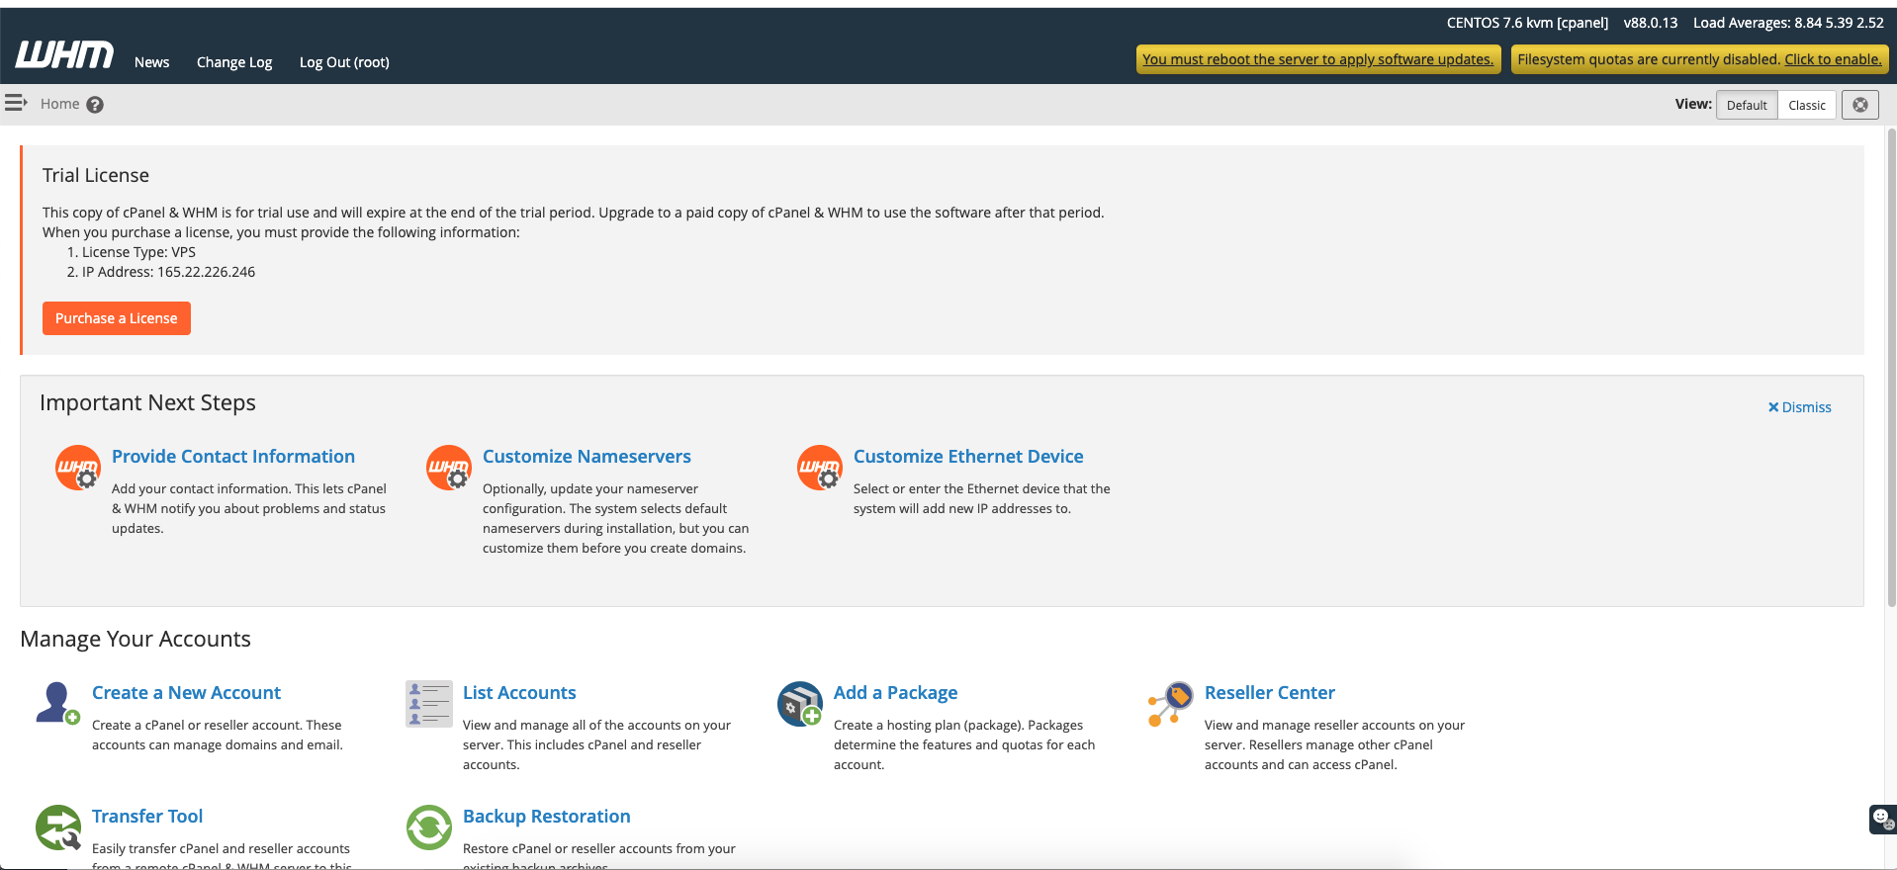Click the Important Next Steps heading
1897x870 pixels.
[147, 402]
